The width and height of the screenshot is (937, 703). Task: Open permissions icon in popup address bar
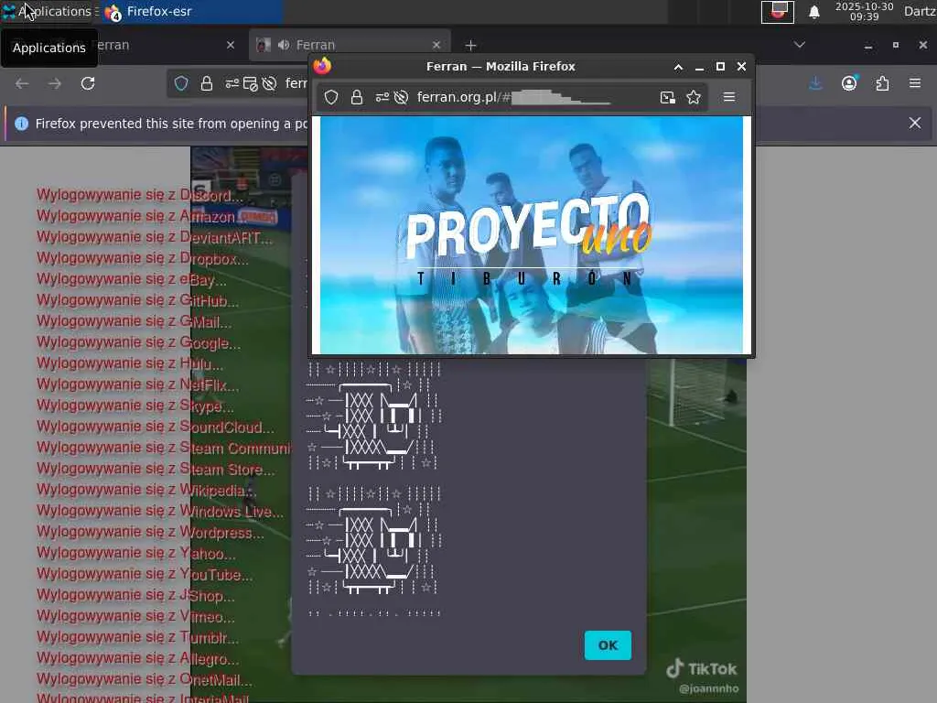382,97
